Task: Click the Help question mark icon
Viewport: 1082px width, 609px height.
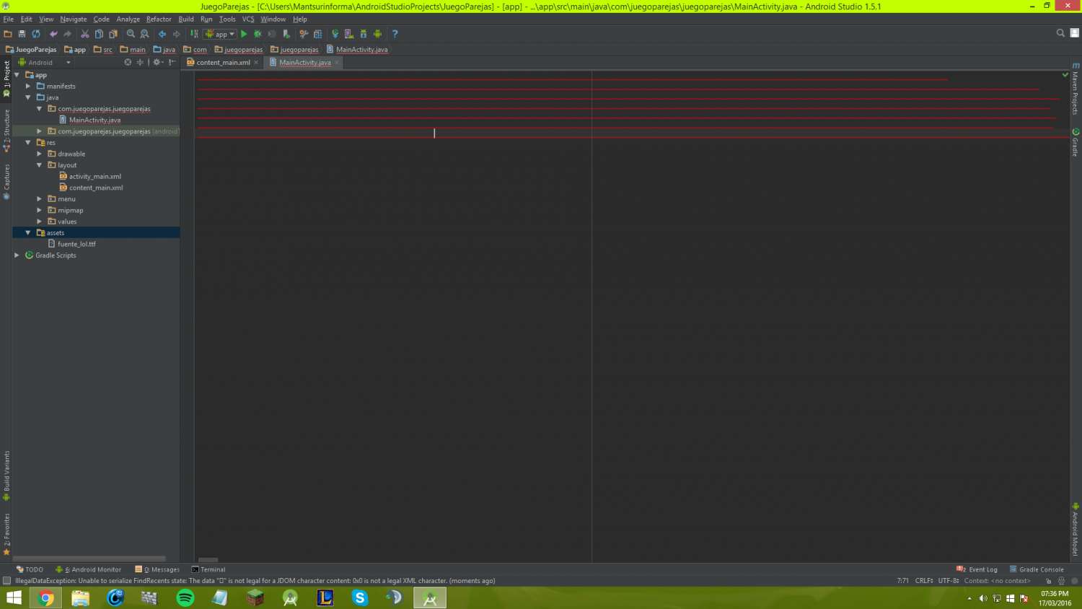Action: click(x=395, y=34)
